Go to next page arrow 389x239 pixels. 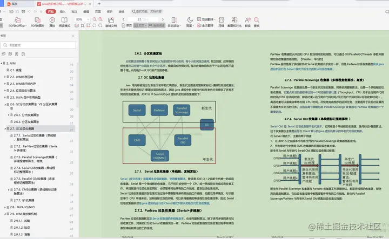(x=163, y=19)
